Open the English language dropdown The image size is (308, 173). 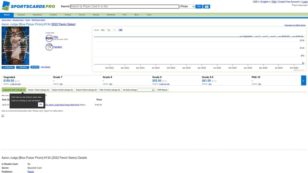tap(266, 2)
